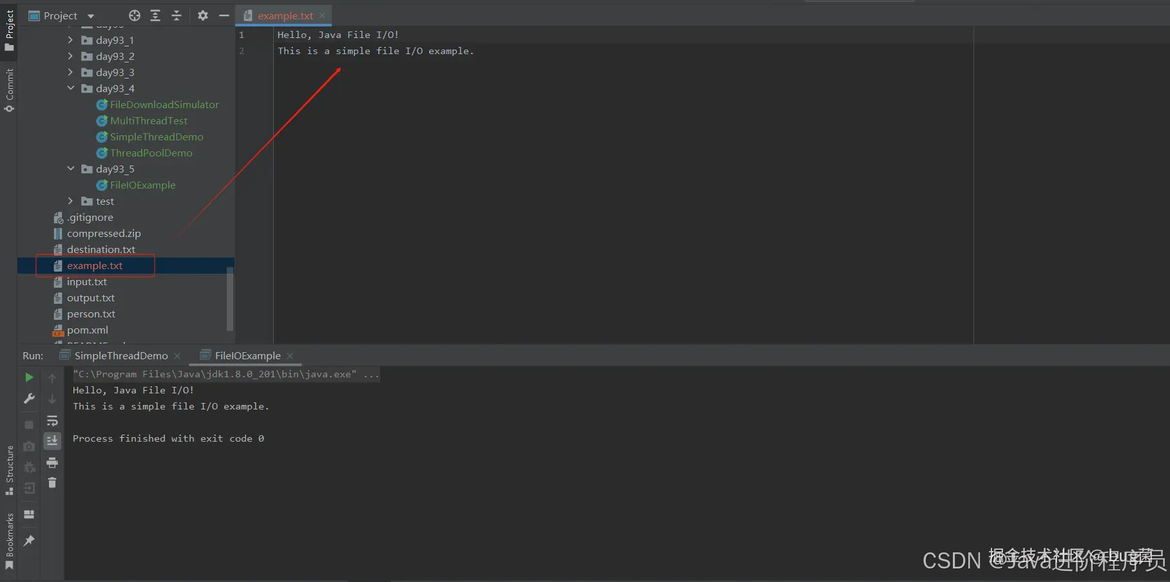1170x582 pixels.
Task: Click the Print console icon
Action: point(52,463)
